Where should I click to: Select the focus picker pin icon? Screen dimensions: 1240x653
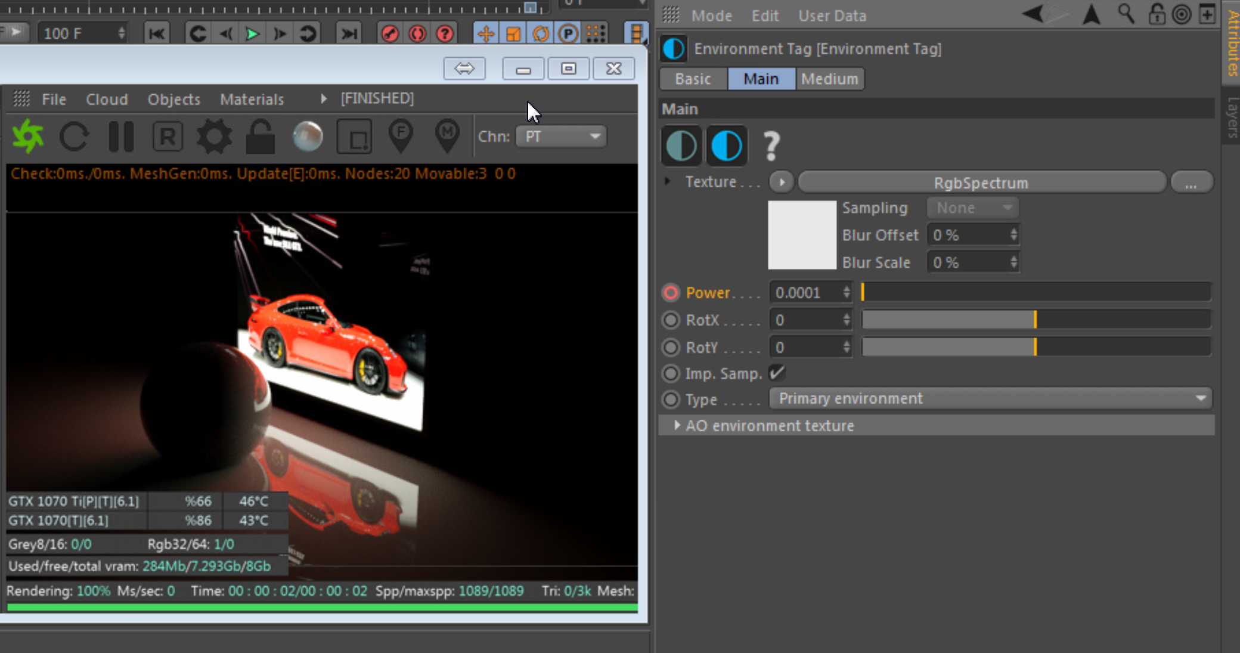(x=401, y=137)
